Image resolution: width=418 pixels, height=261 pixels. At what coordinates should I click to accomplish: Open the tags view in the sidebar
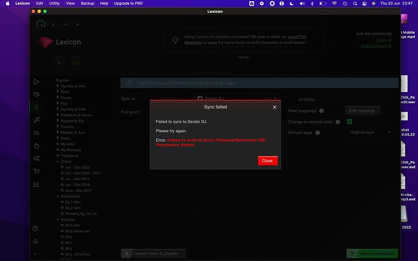click(36, 94)
